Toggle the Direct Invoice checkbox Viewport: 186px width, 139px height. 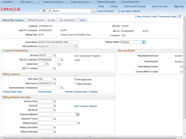point(75,84)
